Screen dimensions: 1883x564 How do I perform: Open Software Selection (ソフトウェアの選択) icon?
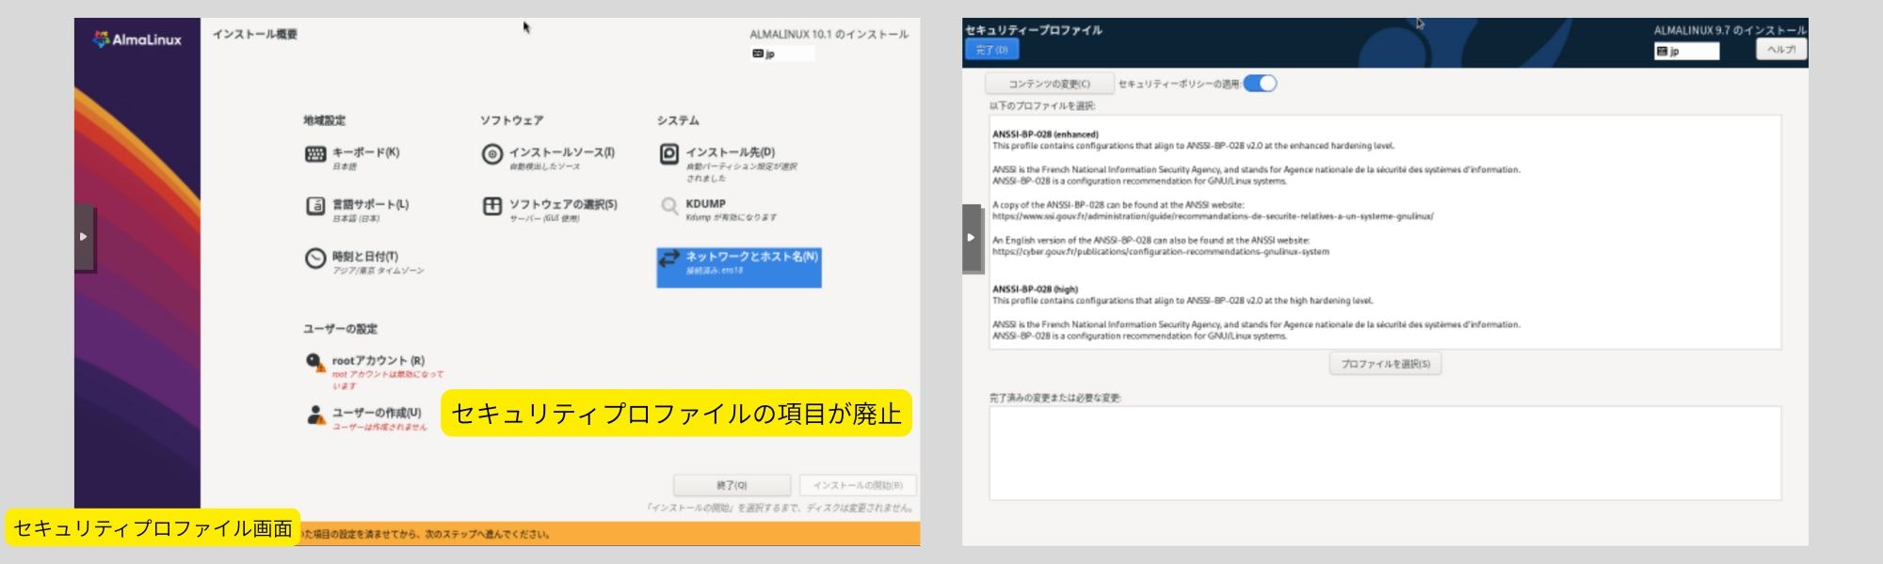pyautogui.click(x=492, y=206)
